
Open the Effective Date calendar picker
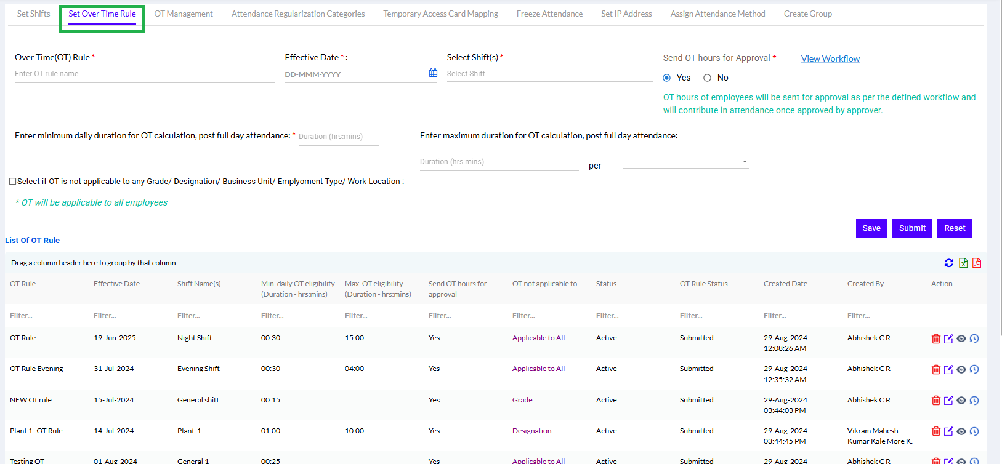pyautogui.click(x=433, y=73)
